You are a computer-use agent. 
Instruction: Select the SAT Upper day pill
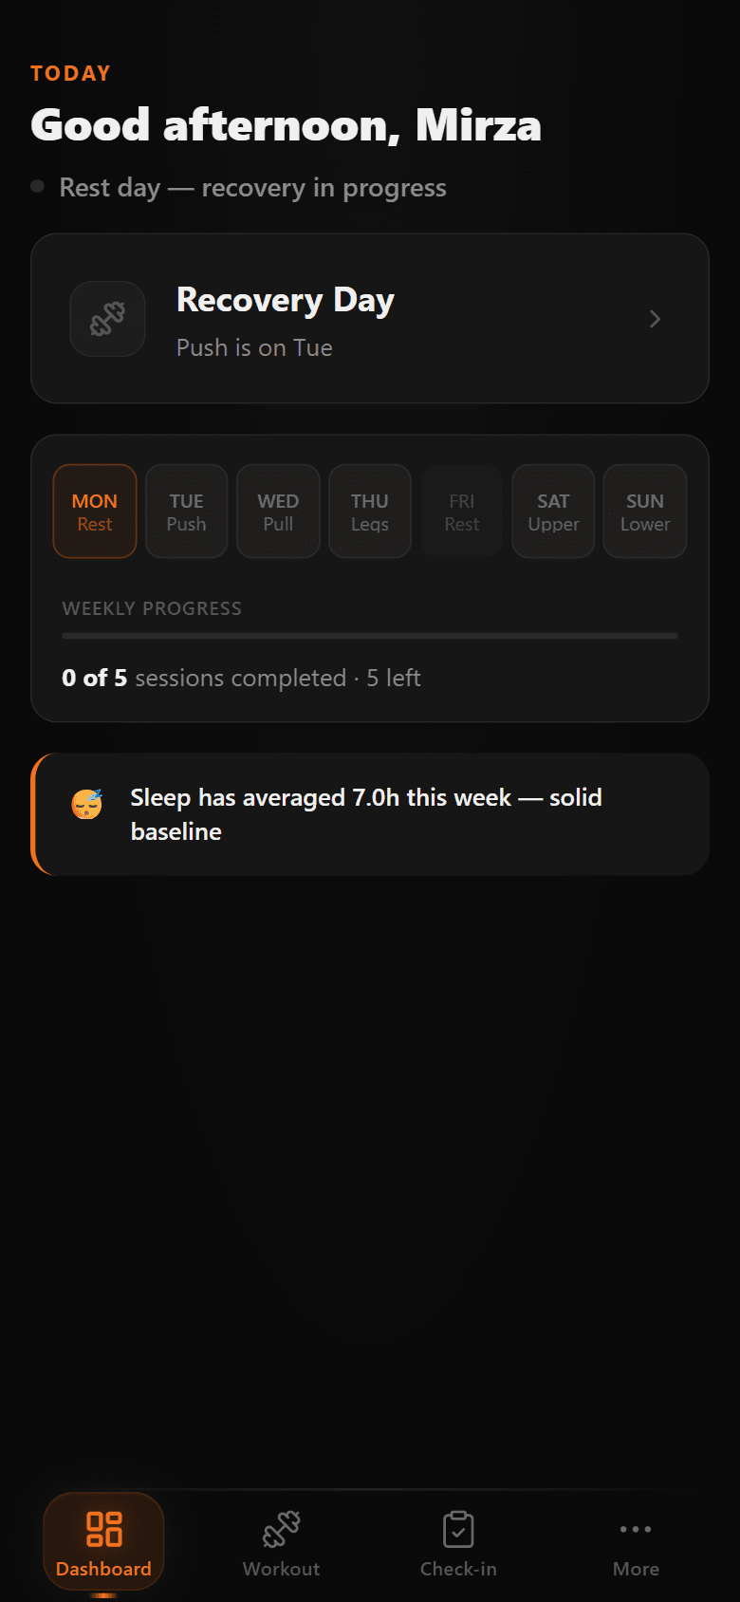pyautogui.click(x=552, y=512)
